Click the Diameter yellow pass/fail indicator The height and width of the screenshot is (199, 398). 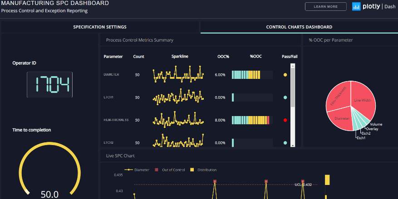coord(285,75)
